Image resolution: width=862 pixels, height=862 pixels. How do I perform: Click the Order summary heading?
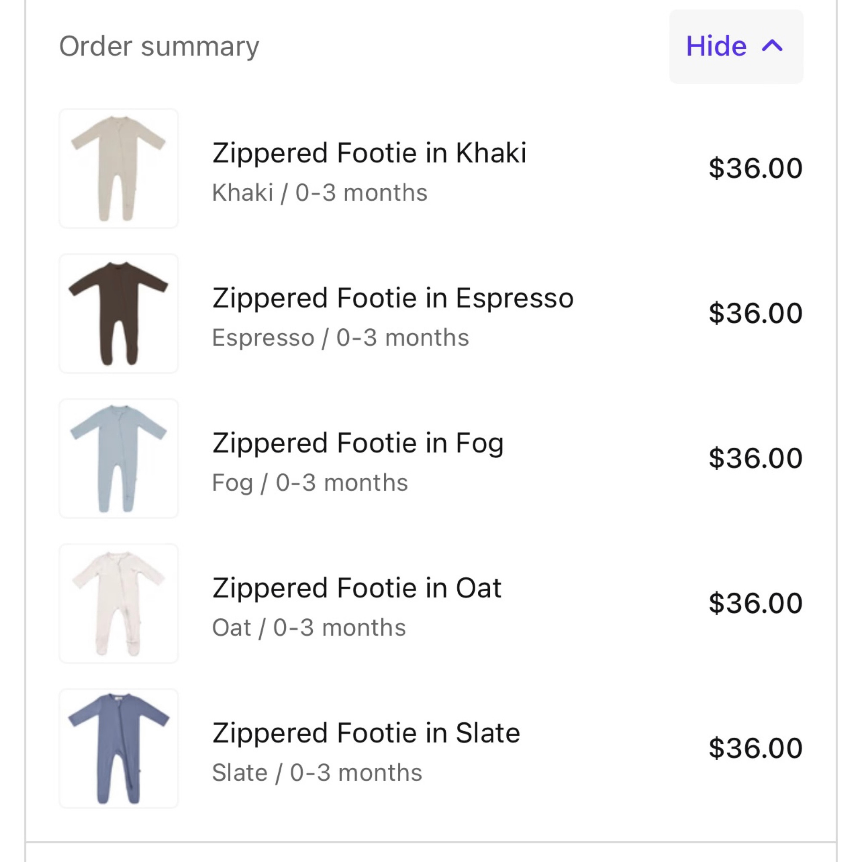159,46
